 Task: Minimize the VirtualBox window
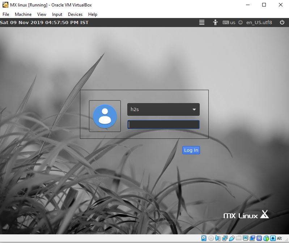pos(248,5)
